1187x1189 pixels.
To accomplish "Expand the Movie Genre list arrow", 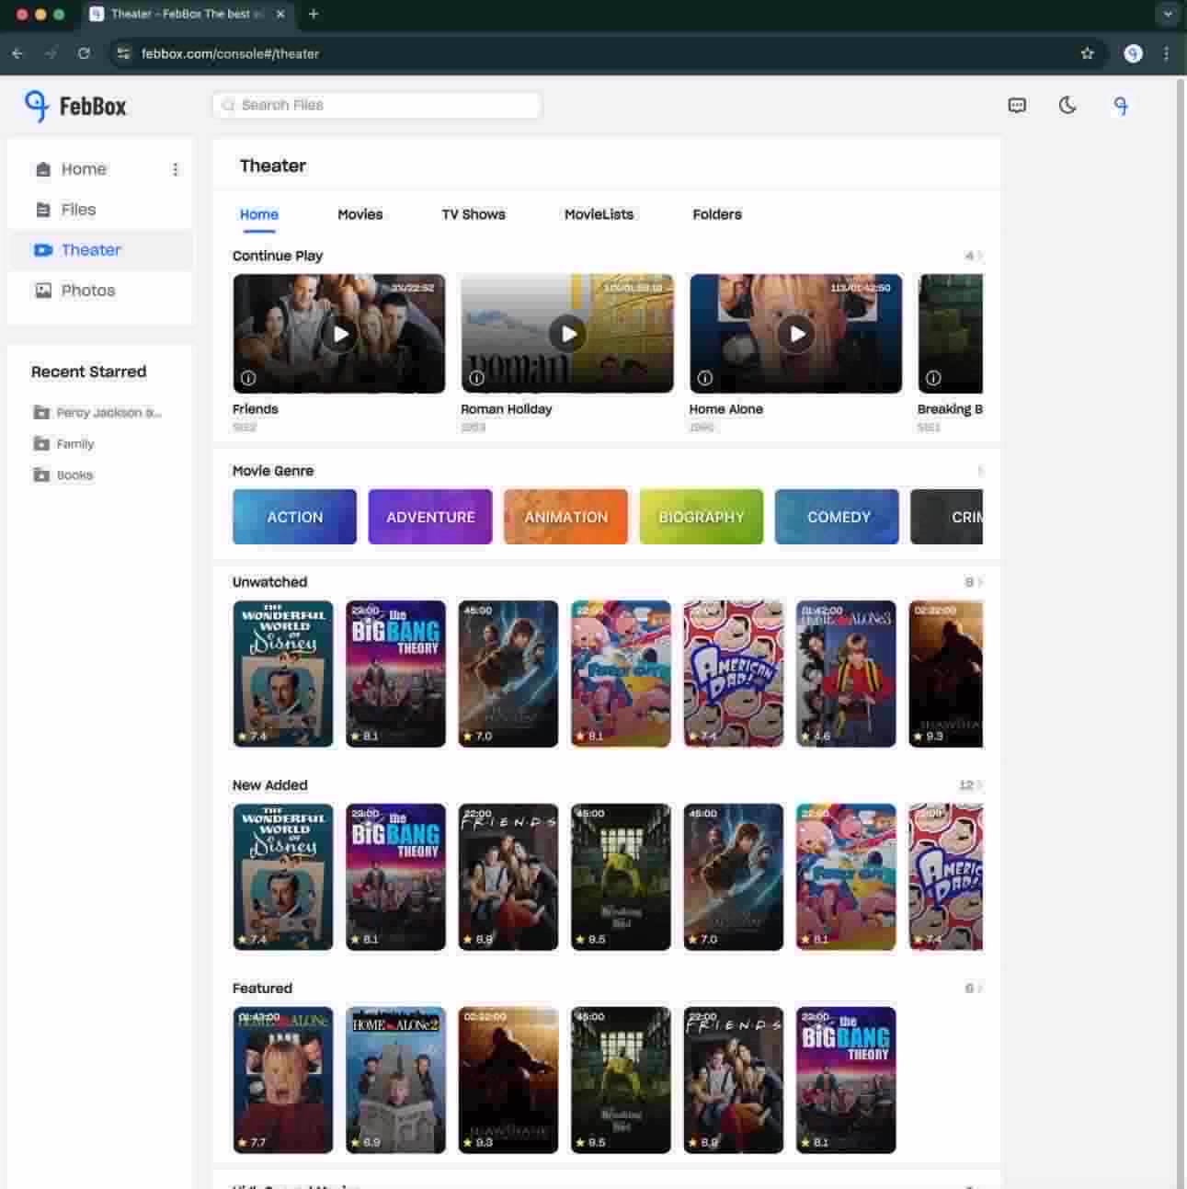I will pyautogui.click(x=980, y=471).
